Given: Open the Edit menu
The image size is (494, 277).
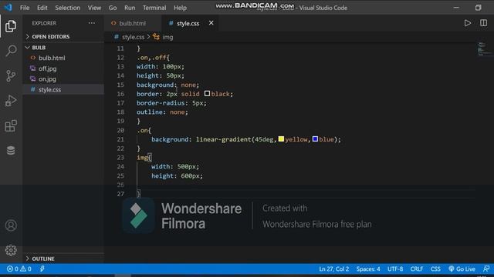Looking at the screenshot, I should coord(42,8).
